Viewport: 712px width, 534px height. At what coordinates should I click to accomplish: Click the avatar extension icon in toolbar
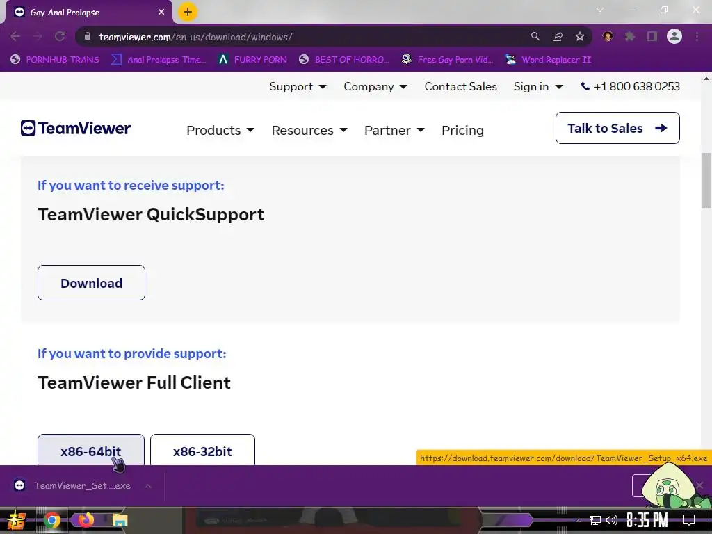608,36
